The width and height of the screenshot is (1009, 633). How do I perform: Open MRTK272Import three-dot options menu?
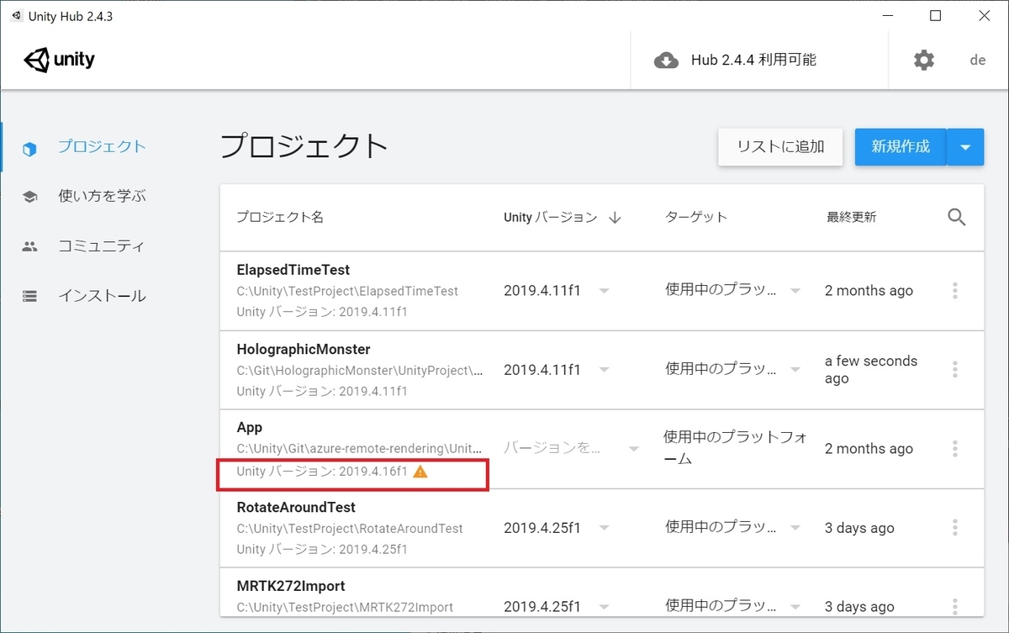point(955,606)
